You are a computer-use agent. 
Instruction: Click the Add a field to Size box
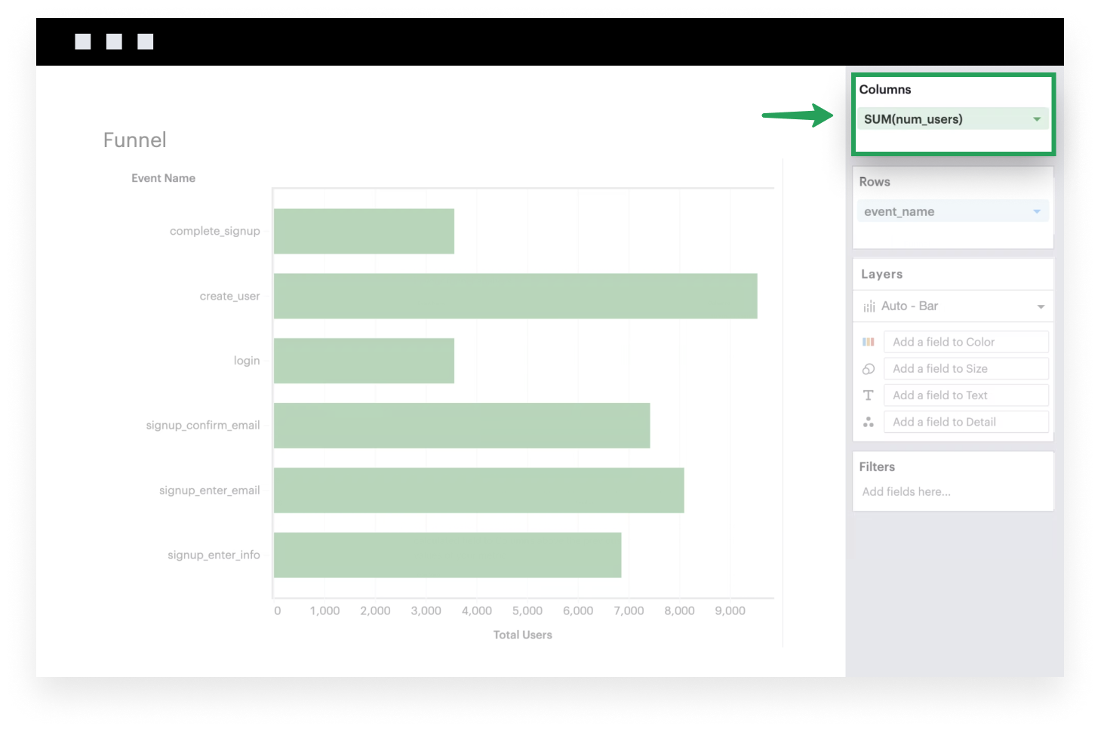coord(965,369)
